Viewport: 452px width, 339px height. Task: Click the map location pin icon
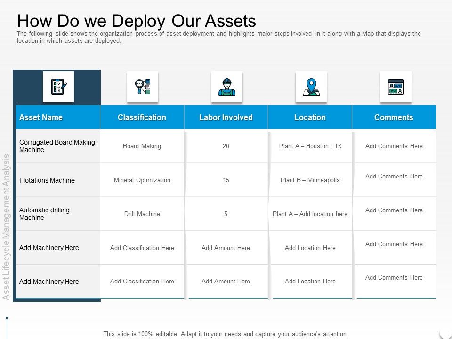coord(311,86)
